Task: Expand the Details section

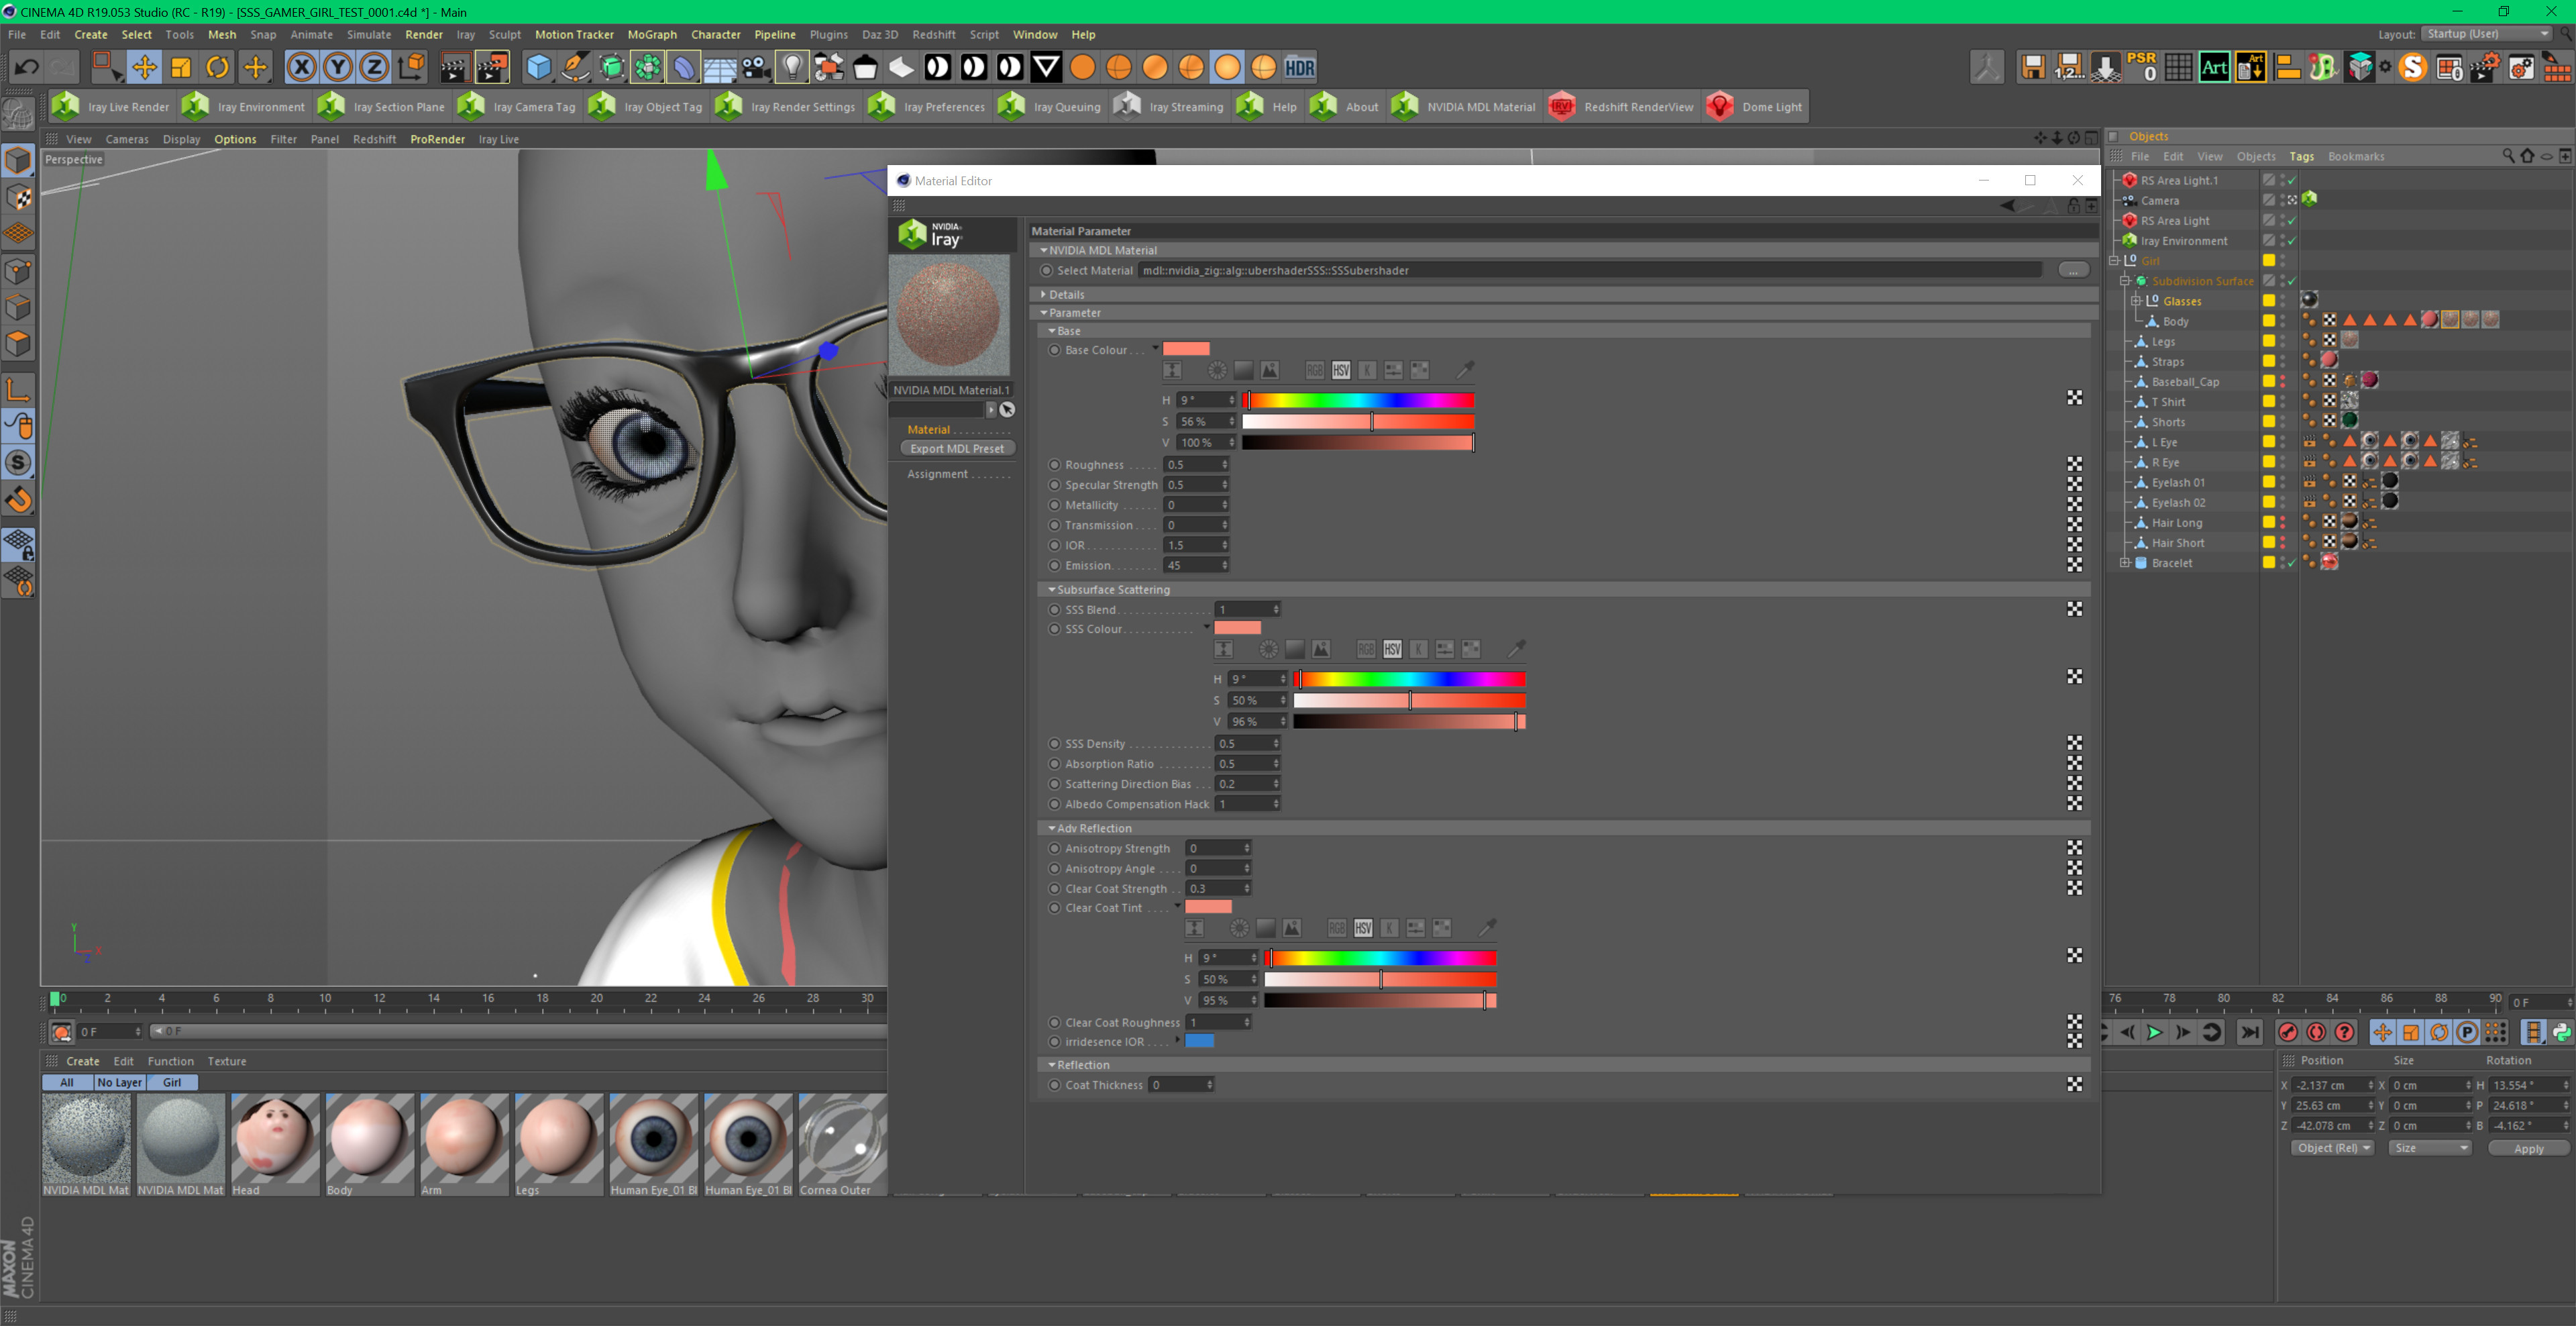Action: point(1044,294)
